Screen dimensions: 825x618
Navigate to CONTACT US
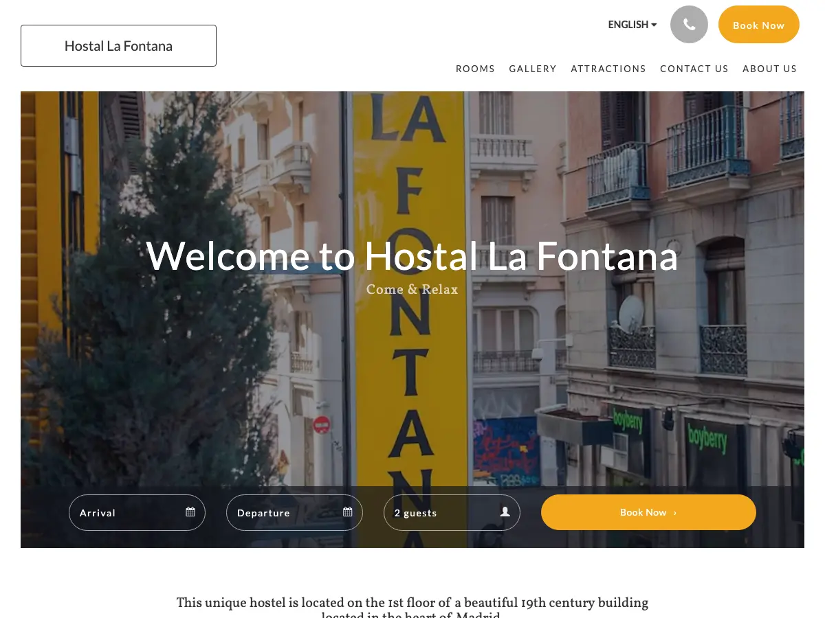coord(694,69)
